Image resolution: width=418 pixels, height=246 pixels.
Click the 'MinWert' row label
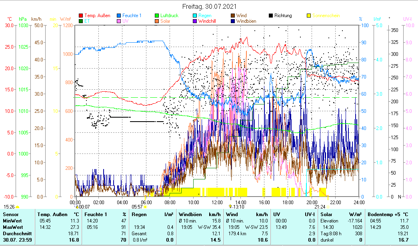point(12,221)
